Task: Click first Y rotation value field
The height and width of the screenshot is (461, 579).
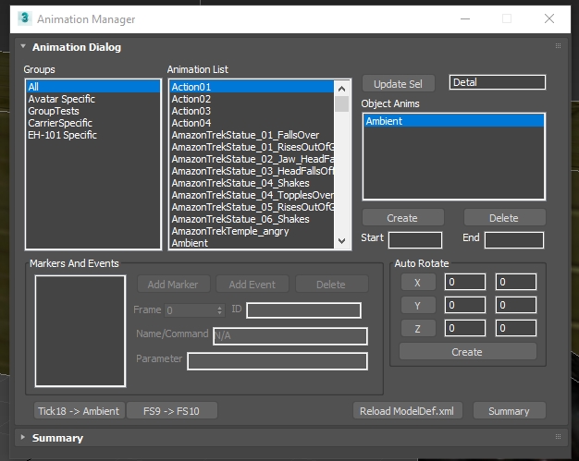Action: tap(465, 305)
